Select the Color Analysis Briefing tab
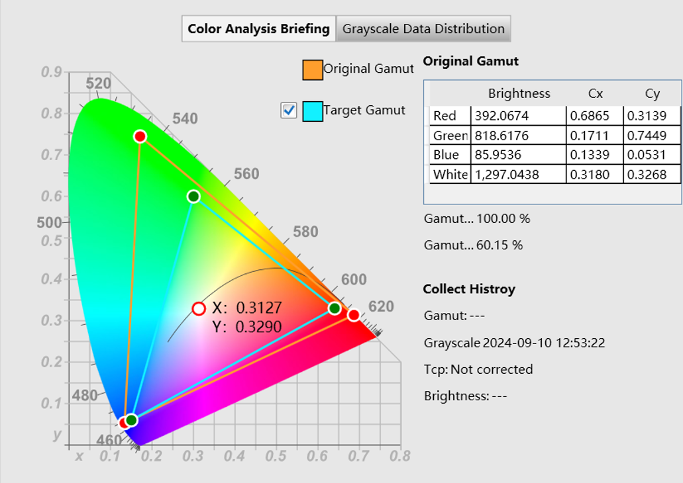The width and height of the screenshot is (683, 483). coord(258,28)
